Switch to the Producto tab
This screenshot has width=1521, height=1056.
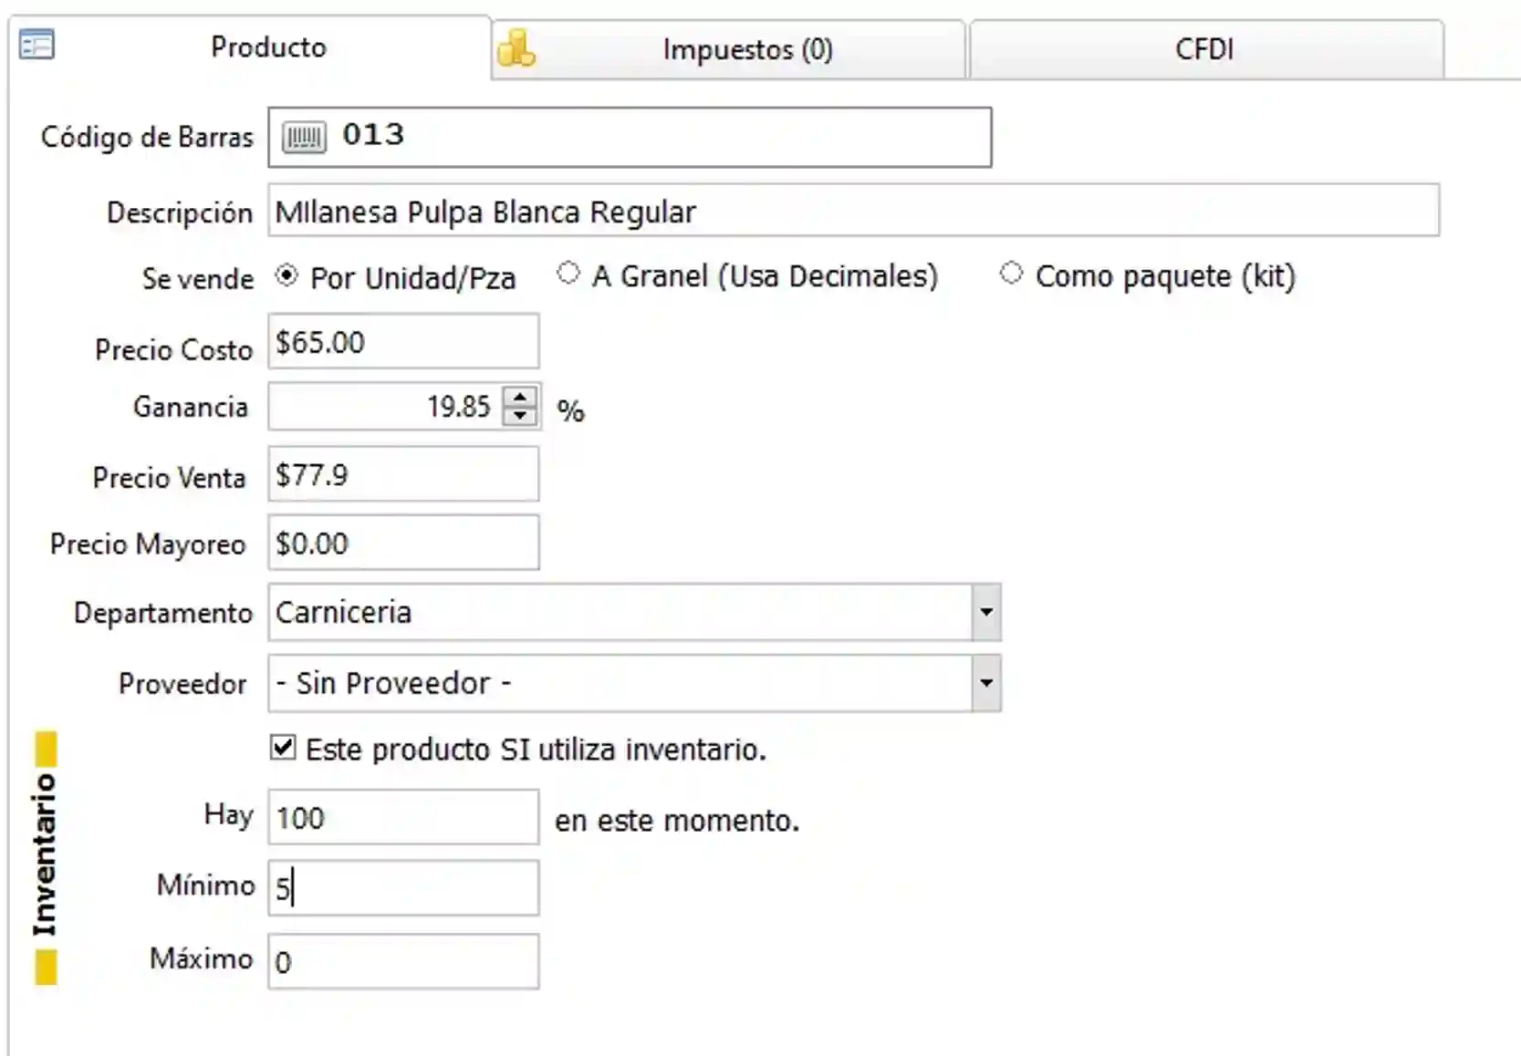(267, 47)
